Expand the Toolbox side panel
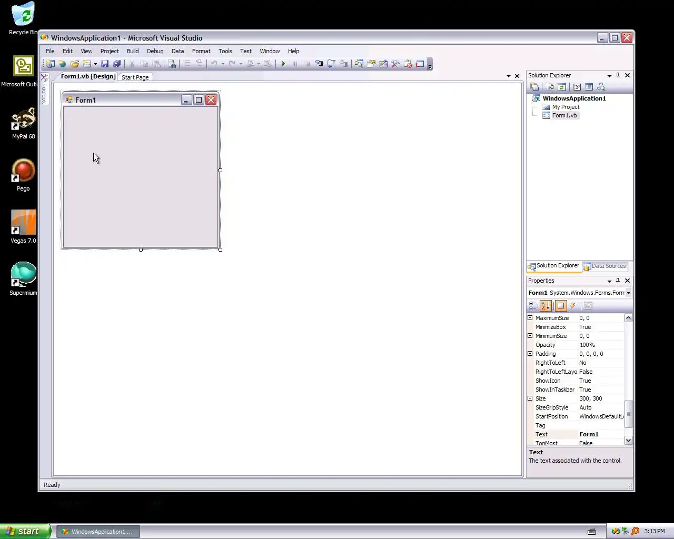 click(44, 88)
